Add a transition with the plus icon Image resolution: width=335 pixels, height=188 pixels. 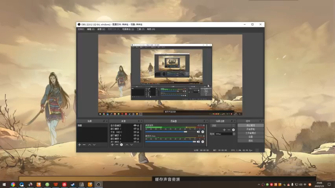point(224,130)
